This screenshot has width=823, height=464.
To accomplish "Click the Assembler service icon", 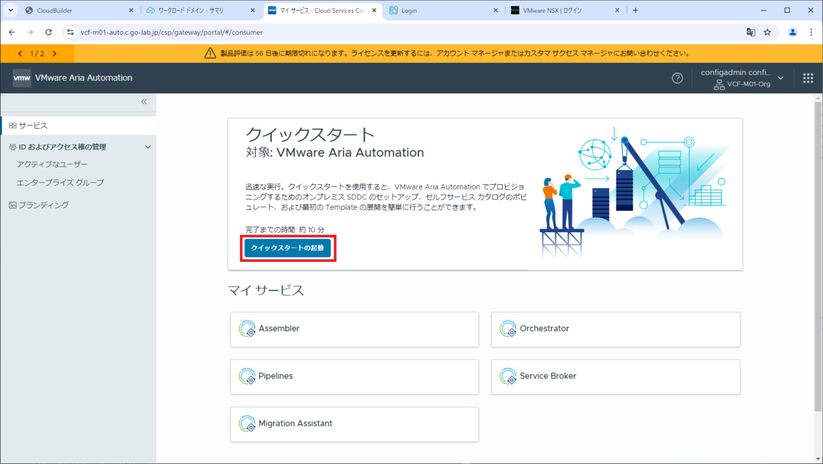I will pyautogui.click(x=247, y=329).
